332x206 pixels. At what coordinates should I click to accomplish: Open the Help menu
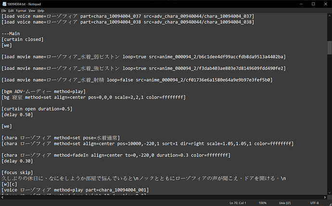[41, 10]
